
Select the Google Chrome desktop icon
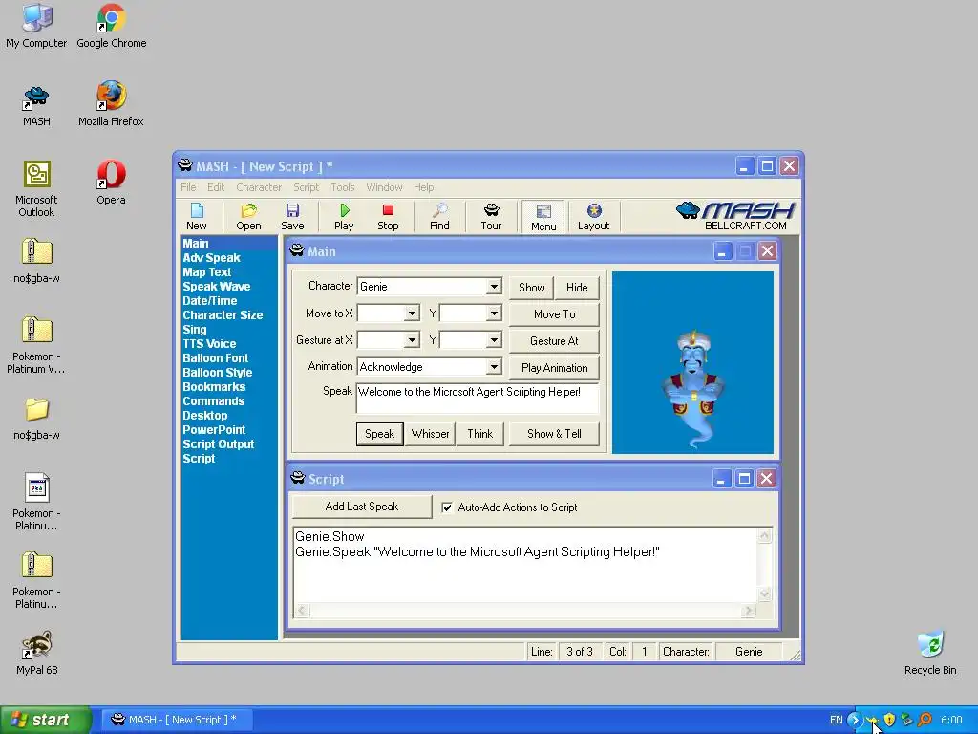point(112,26)
